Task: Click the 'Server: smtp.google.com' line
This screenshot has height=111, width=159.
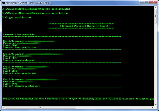Action: 19,73
